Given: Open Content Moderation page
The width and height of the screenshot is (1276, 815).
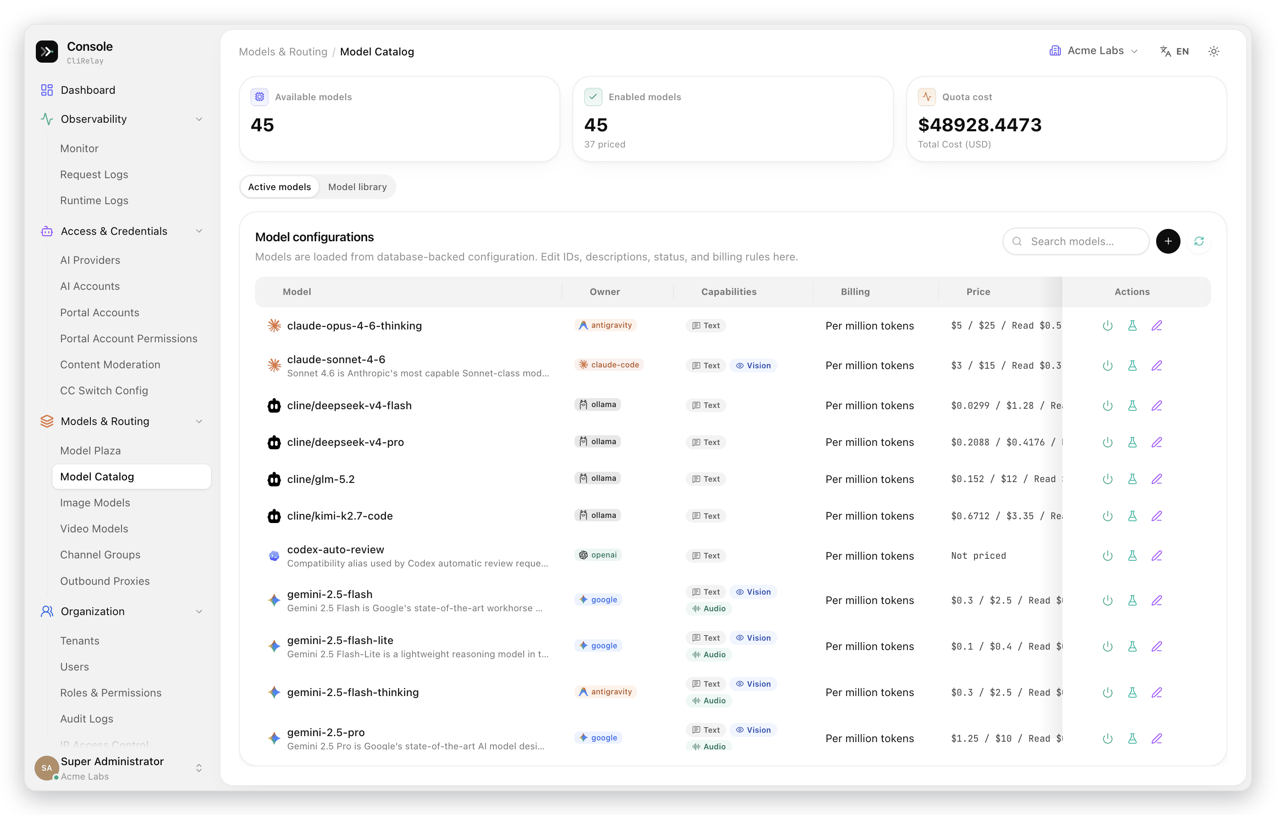Looking at the screenshot, I should (110, 364).
